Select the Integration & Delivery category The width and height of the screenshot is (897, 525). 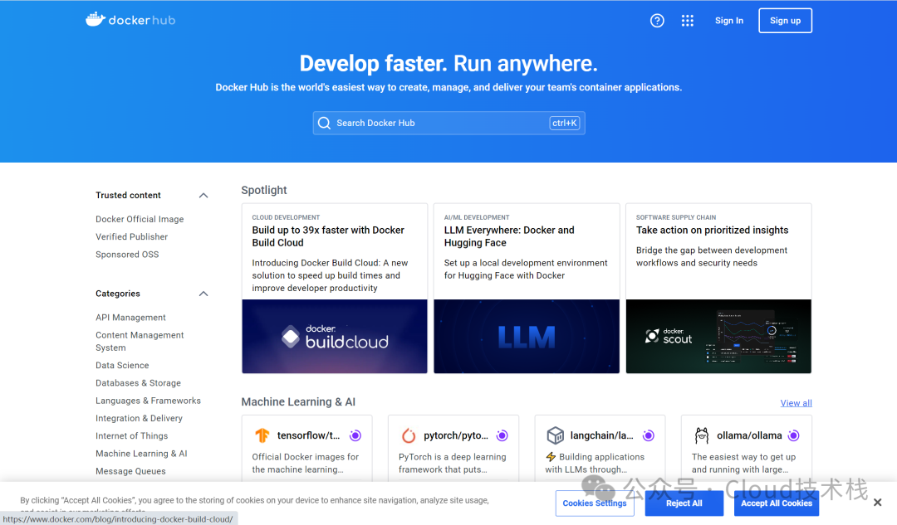coord(139,418)
